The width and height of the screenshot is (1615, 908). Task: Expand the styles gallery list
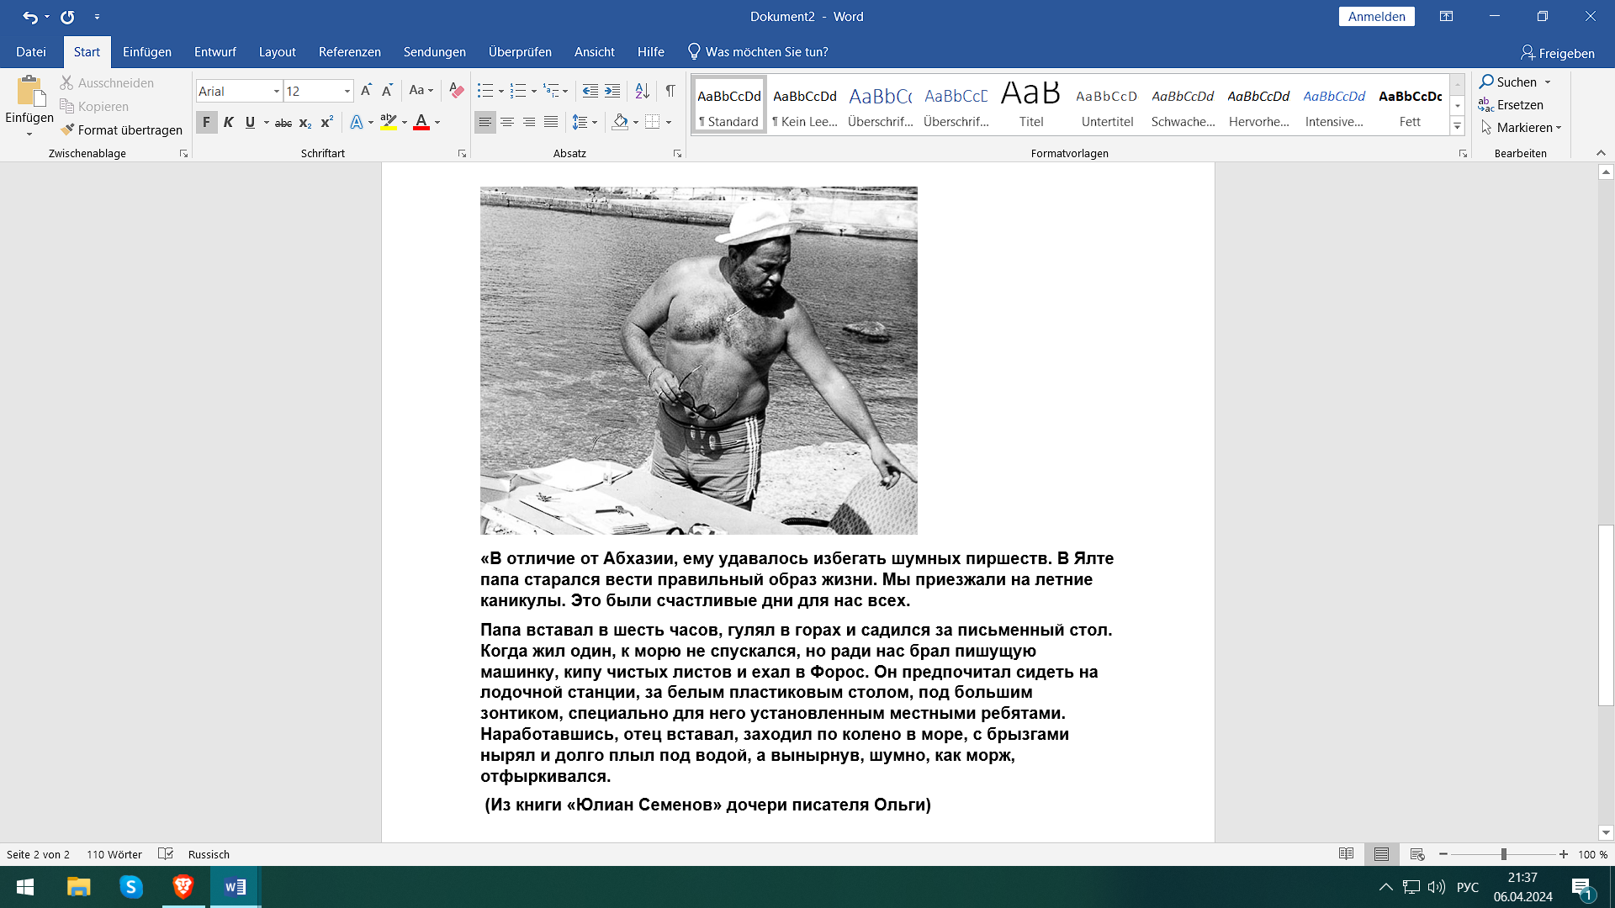tap(1458, 127)
